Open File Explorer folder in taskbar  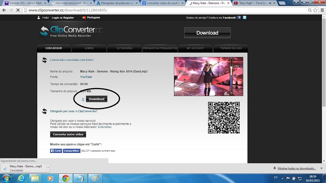(35, 179)
